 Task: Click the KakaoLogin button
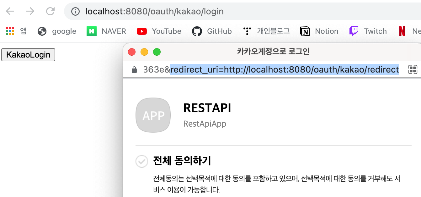pyautogui.click(x=28, y=55)
